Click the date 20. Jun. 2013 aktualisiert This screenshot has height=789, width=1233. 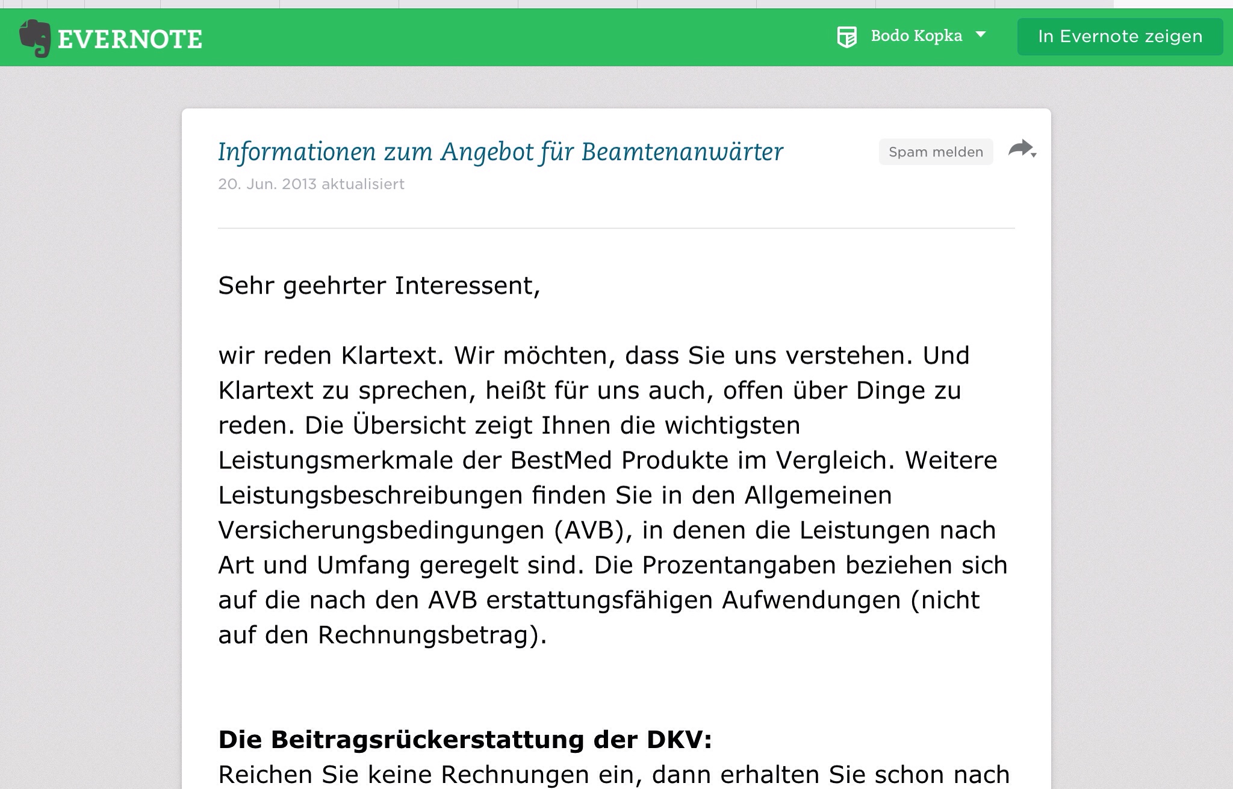(x=311, y=184)
